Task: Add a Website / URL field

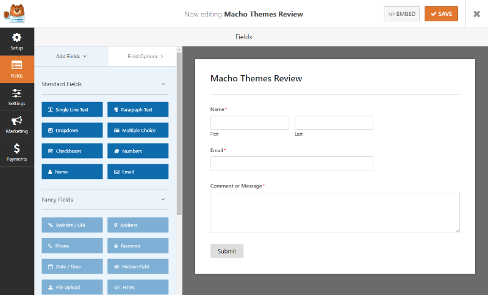Action: tap(72, 225)
